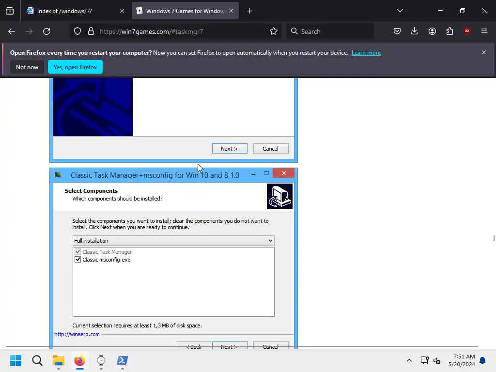496x372 pixels.
Task: Uncheck Classic msconfig.exe component
Action: [x=77, y=260]
